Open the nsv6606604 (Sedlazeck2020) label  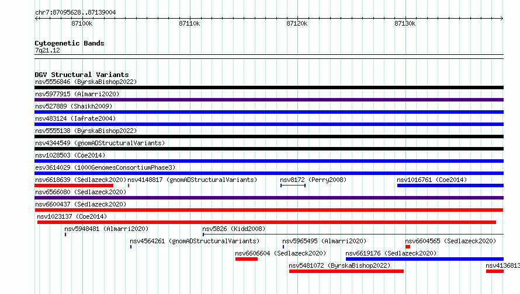coord(280,253)
